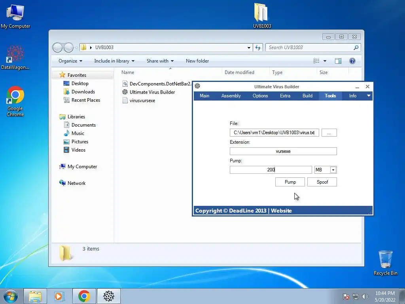Click the file browse ellipsis button
The width and height of the screenshot is (405, 304).
[329, 133]
